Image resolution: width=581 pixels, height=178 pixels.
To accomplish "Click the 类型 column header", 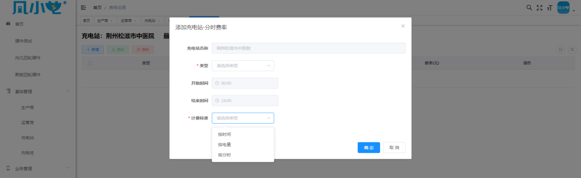I will click(146, 63).
